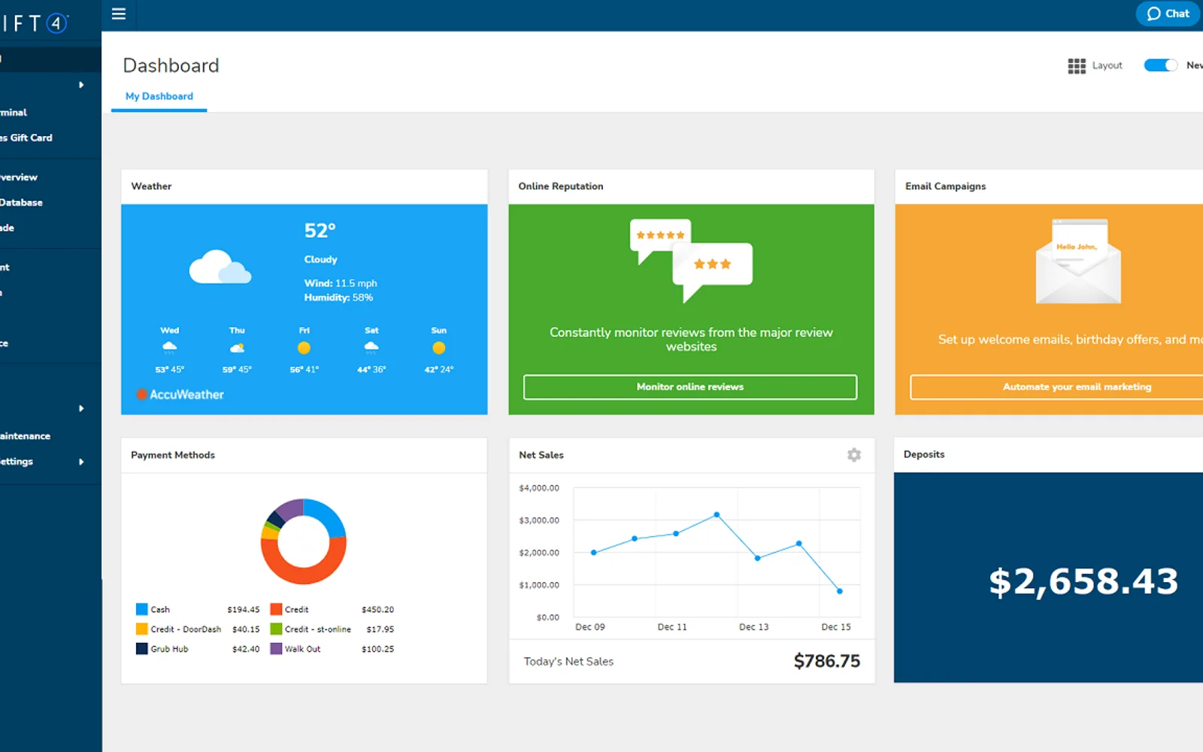
Task: Click the Monitor online reviews button
Action: [690, 387]
